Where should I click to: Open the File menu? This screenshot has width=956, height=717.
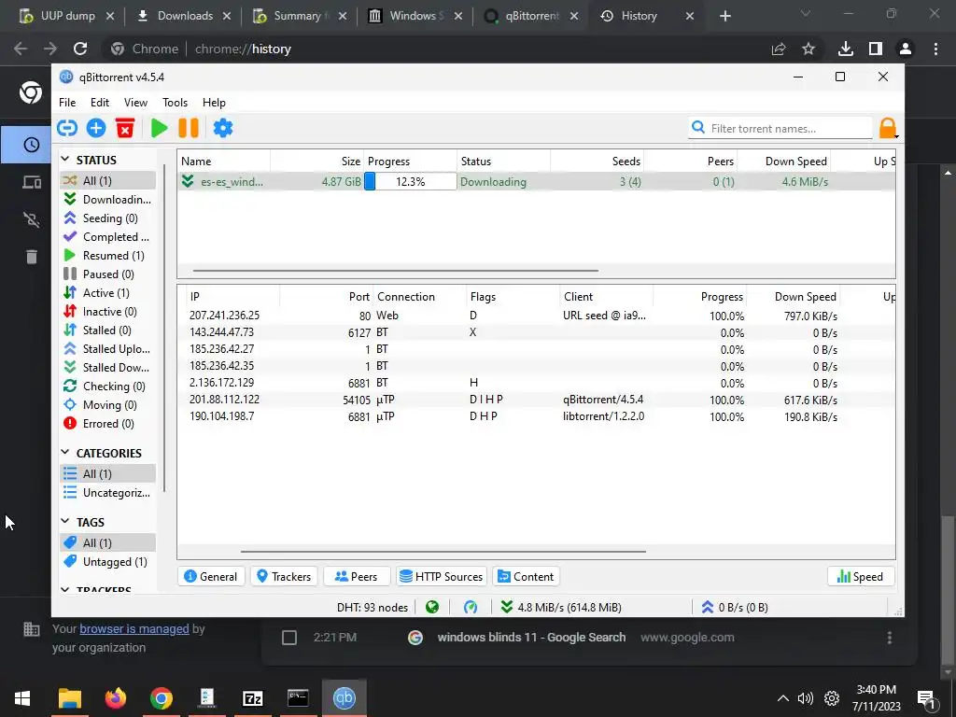coord(67,103)
